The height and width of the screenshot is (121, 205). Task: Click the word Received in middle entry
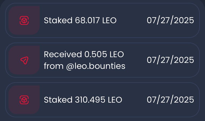click(63, 54)
